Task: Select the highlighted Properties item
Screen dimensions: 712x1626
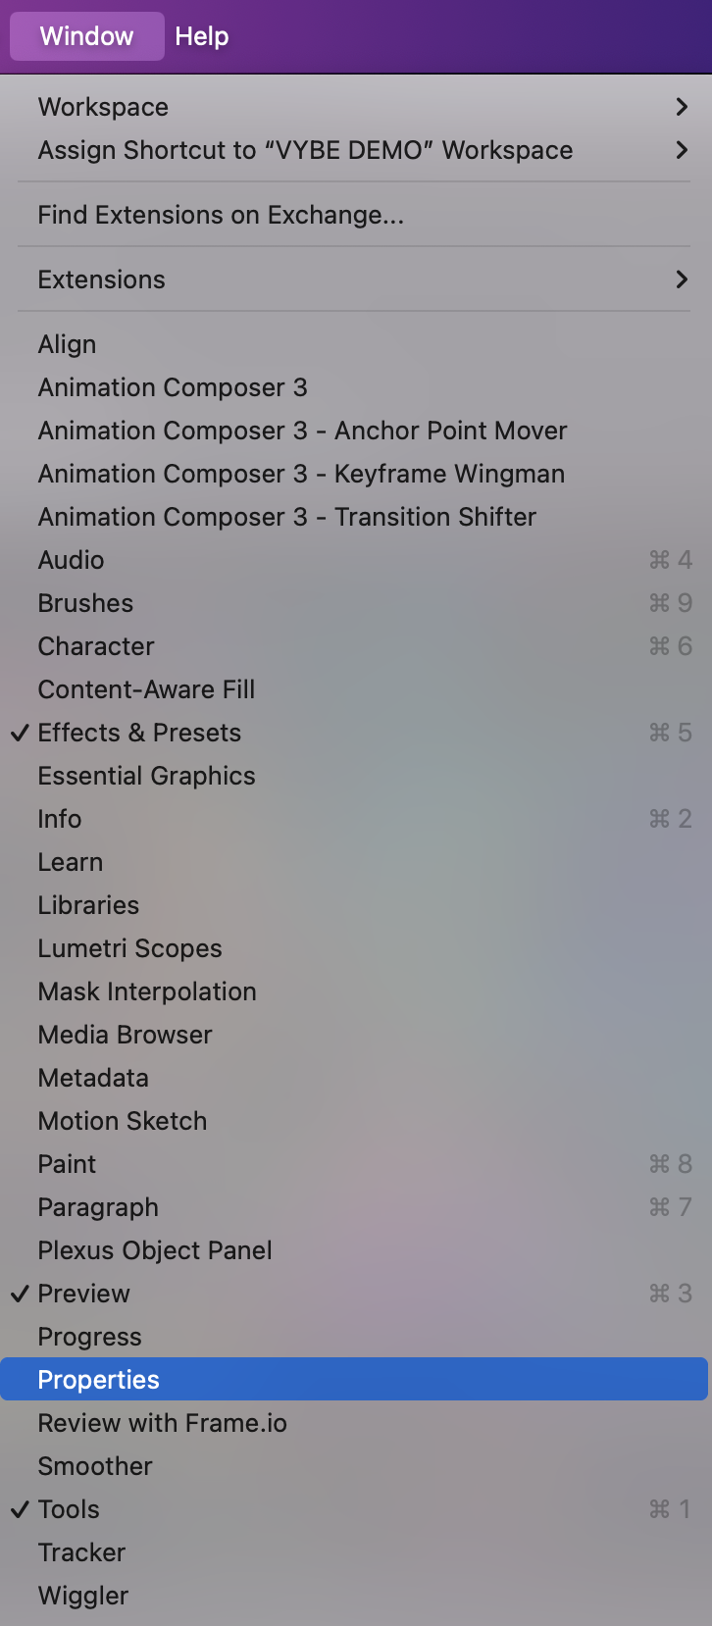Action: (x=354, y=1380)
